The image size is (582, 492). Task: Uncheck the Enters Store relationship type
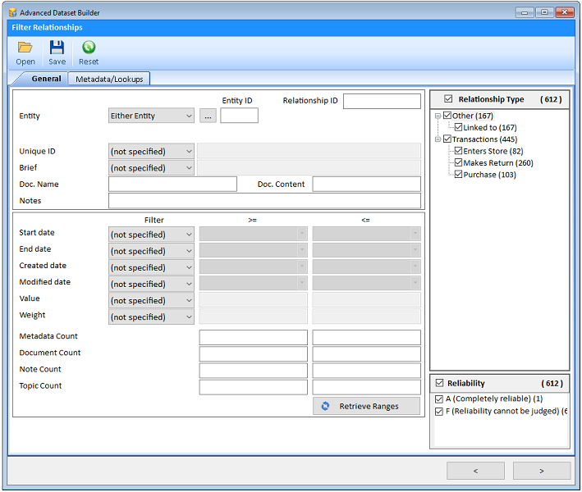point(459,151)
